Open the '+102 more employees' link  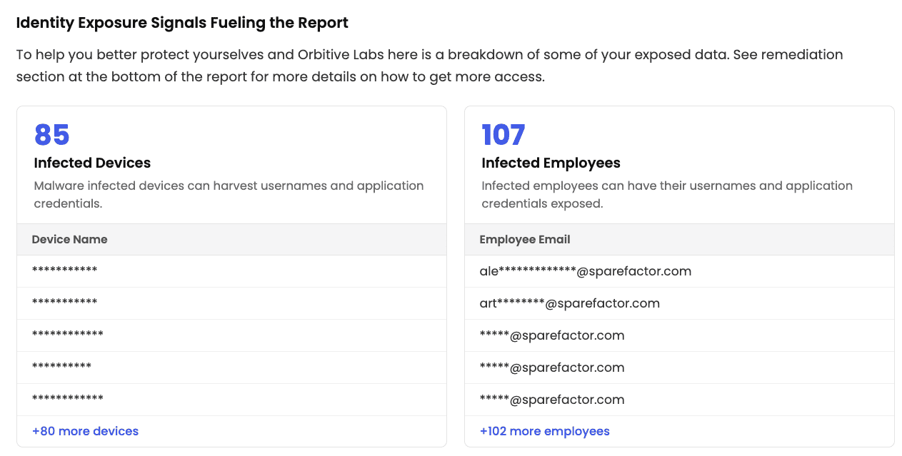(544, 431)
